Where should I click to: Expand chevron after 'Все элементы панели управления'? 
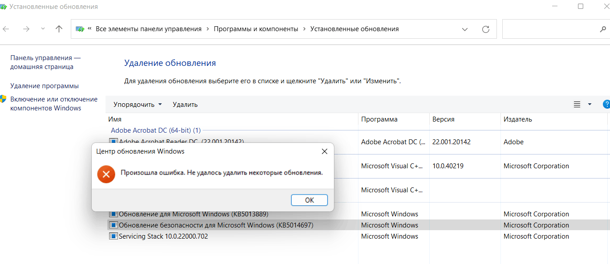click(x=207, y=29)
